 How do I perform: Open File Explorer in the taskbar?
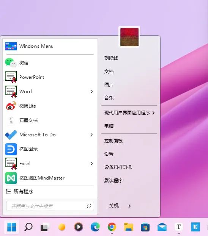129,227
